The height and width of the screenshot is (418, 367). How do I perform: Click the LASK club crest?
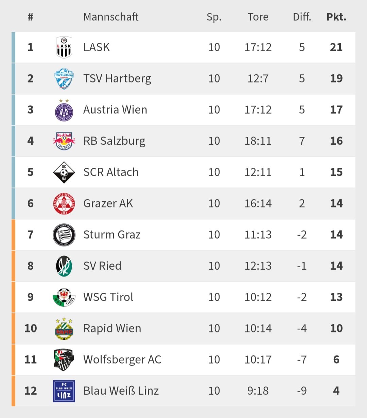(x=64, y=47)
